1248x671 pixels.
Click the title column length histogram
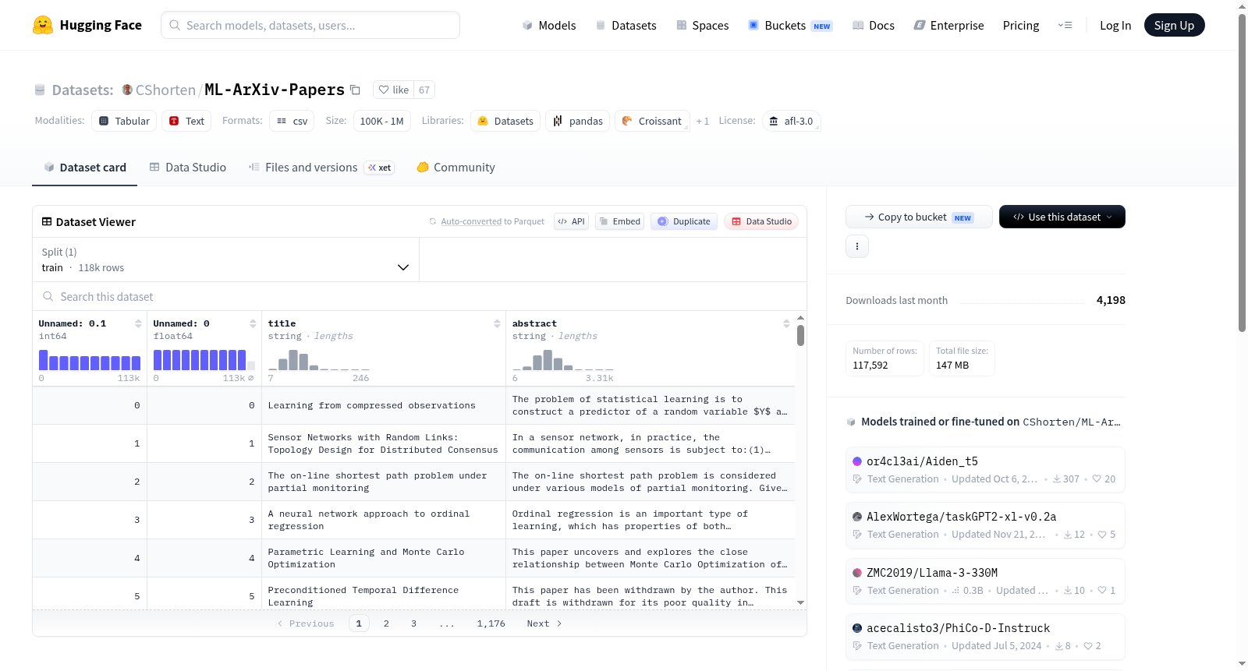click(x=319, y=359)
